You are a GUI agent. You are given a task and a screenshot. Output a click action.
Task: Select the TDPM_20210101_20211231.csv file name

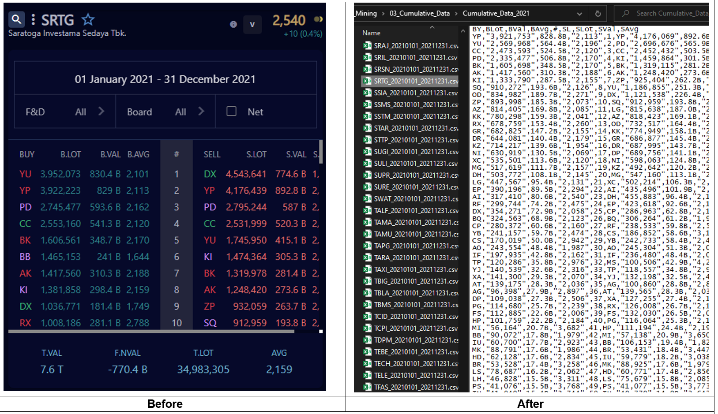(416, 340)
